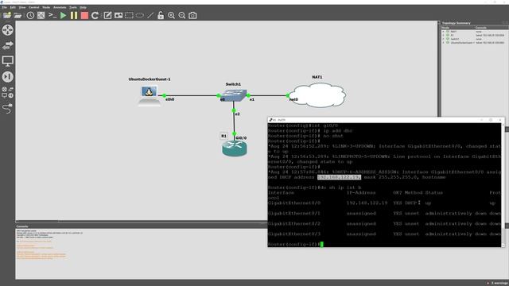Expand UbuntuDockerGuest-1 in Topology Summary

(444, 42)
